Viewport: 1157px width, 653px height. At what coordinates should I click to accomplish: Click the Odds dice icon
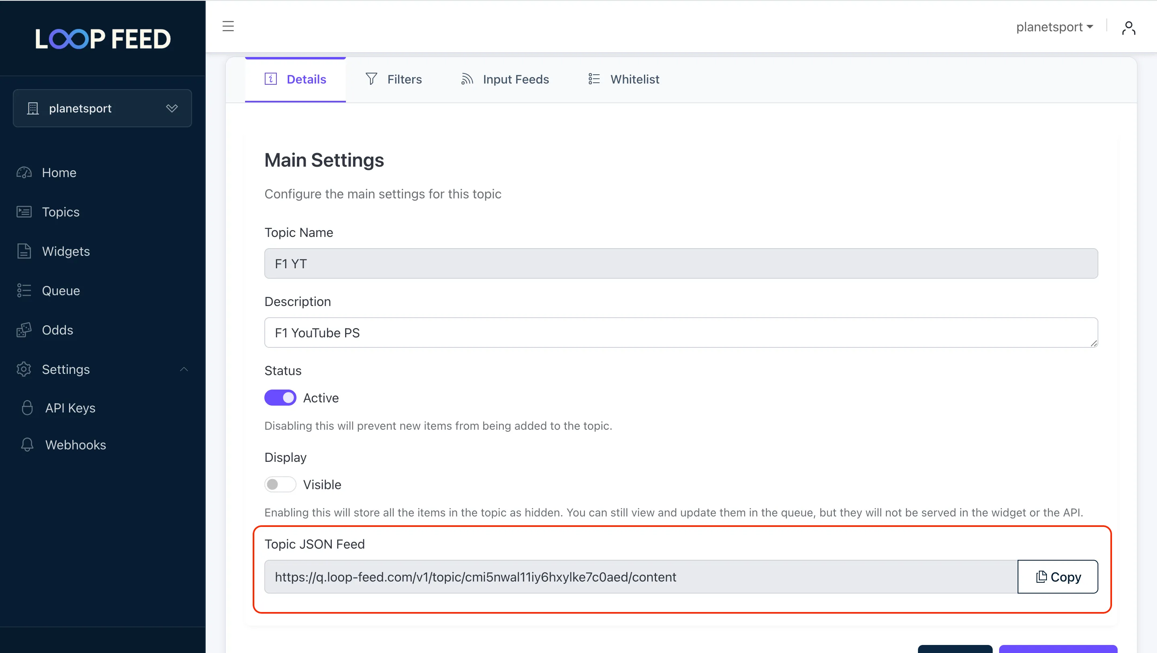[24, 330]
